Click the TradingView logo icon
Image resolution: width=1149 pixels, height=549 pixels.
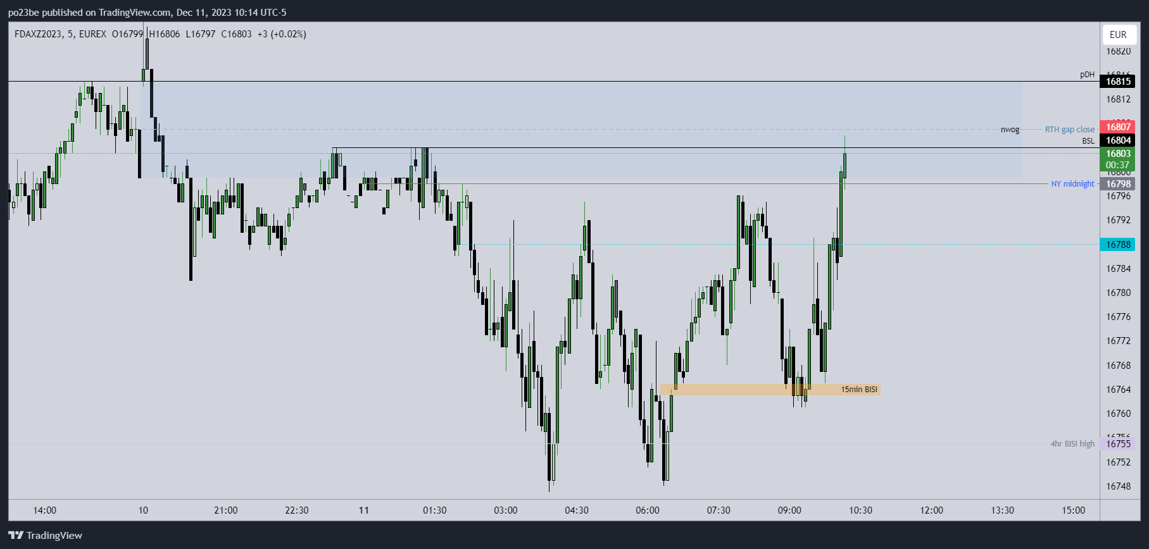16,536
